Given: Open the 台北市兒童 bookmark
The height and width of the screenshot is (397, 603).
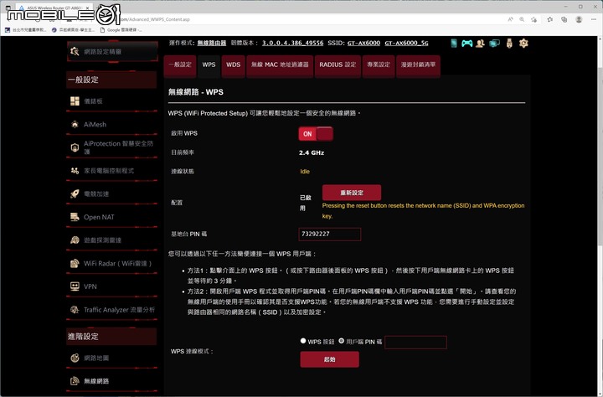Looking at the screenshot, I should (26, 29).
